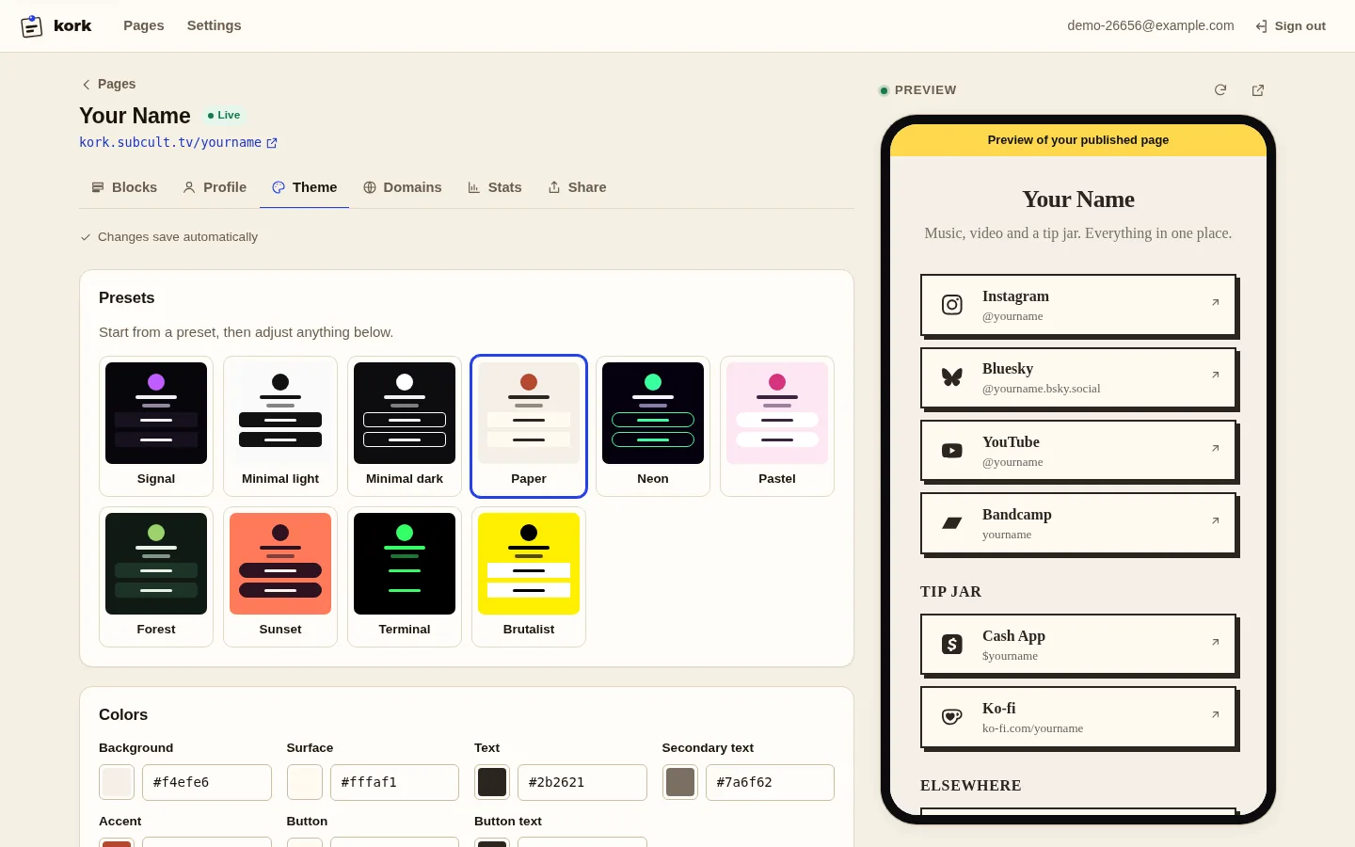Refresh the preview with the reload icon

1220,90
